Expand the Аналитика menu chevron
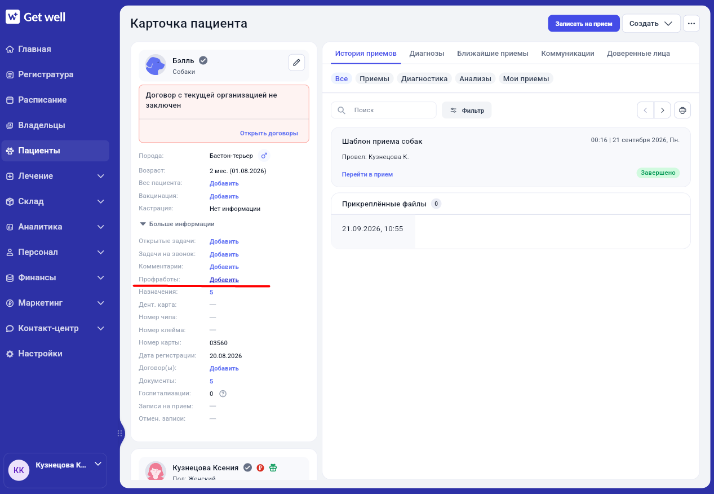714x494 pixels. [x=101, y=227]
